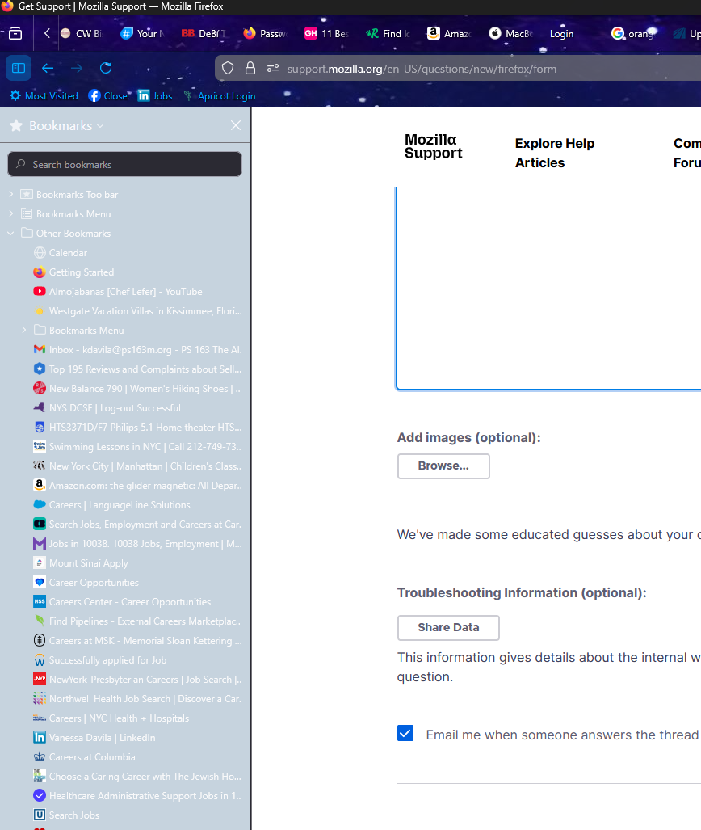Viewport: 701px width, 830px height.
Task: Go forward with the Forward arrow
Action: point(77,68)
